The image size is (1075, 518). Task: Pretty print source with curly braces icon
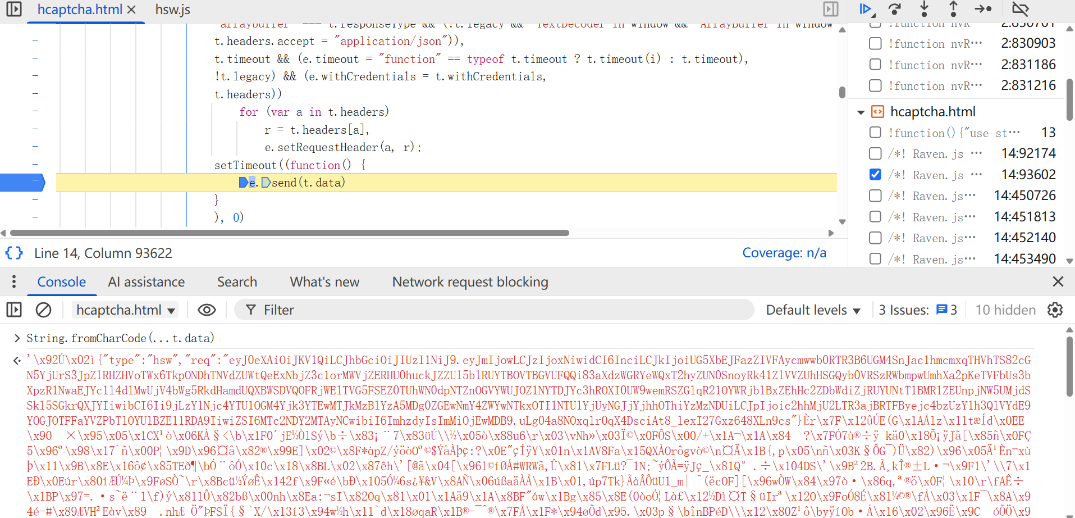(x=14, y=253)
